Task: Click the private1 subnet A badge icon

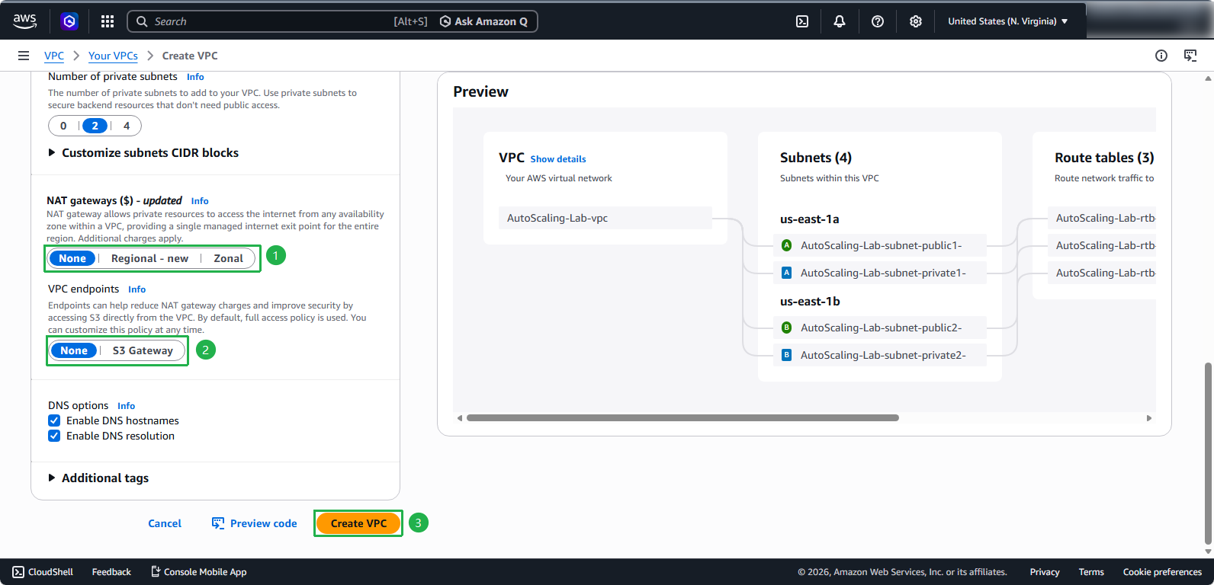Action: [x=786, y=273]
